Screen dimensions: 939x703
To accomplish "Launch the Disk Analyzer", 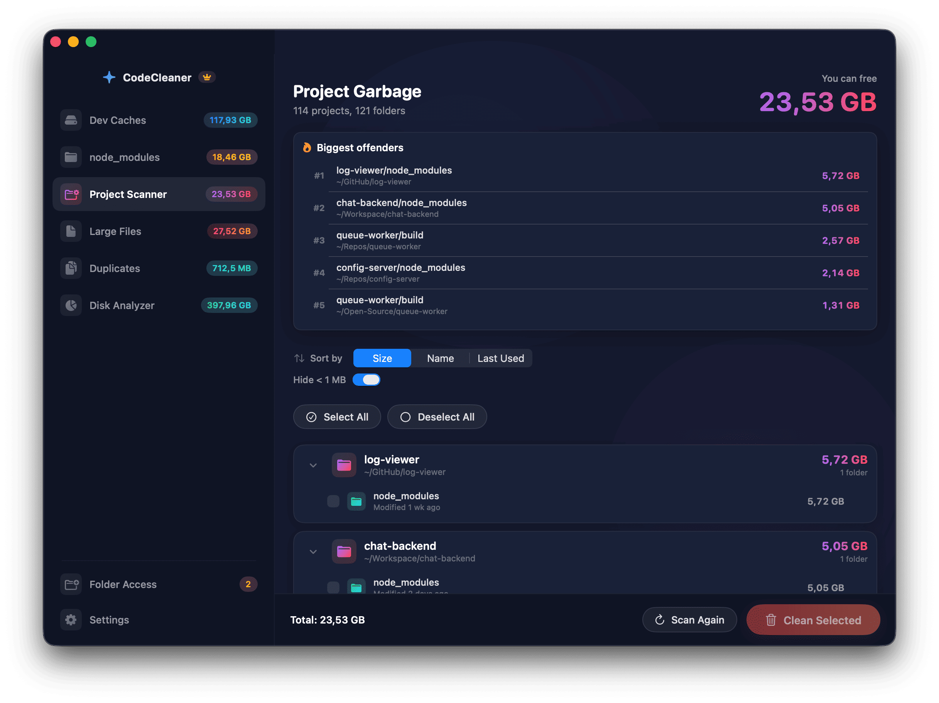I will [122, 305].
